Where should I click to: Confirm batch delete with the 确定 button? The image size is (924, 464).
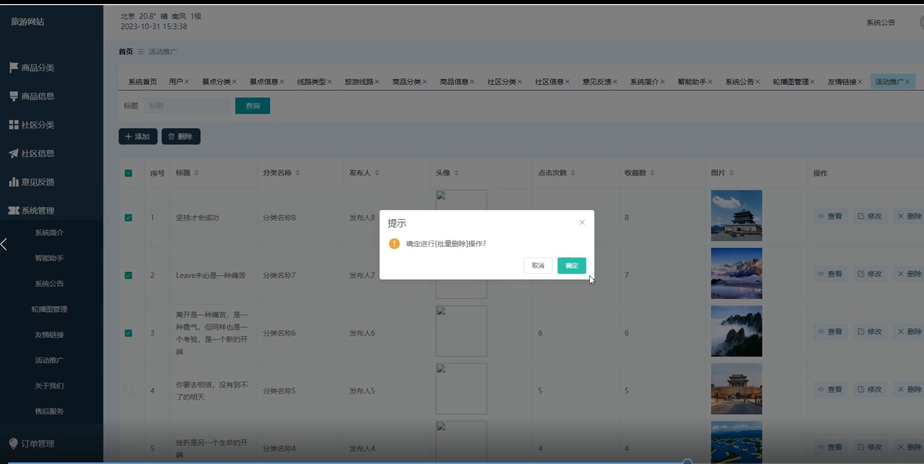[571, 265]
